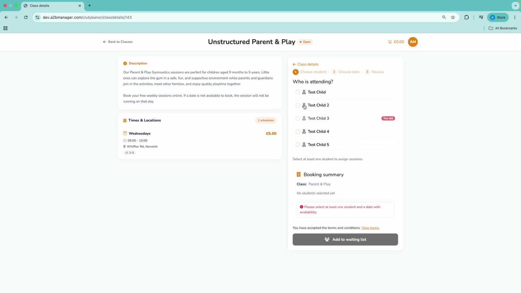521x293 pixels.
Task: Expand the tab search dropdown arrow
Action: click(515, 5)
